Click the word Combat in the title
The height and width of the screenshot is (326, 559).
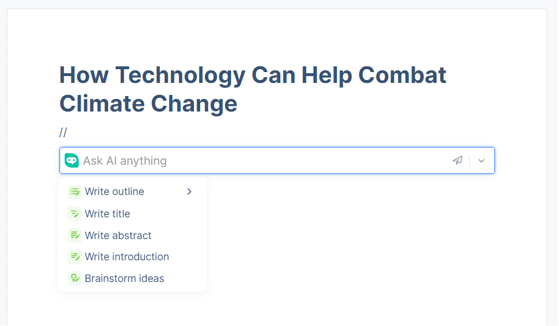pos(403,75)
